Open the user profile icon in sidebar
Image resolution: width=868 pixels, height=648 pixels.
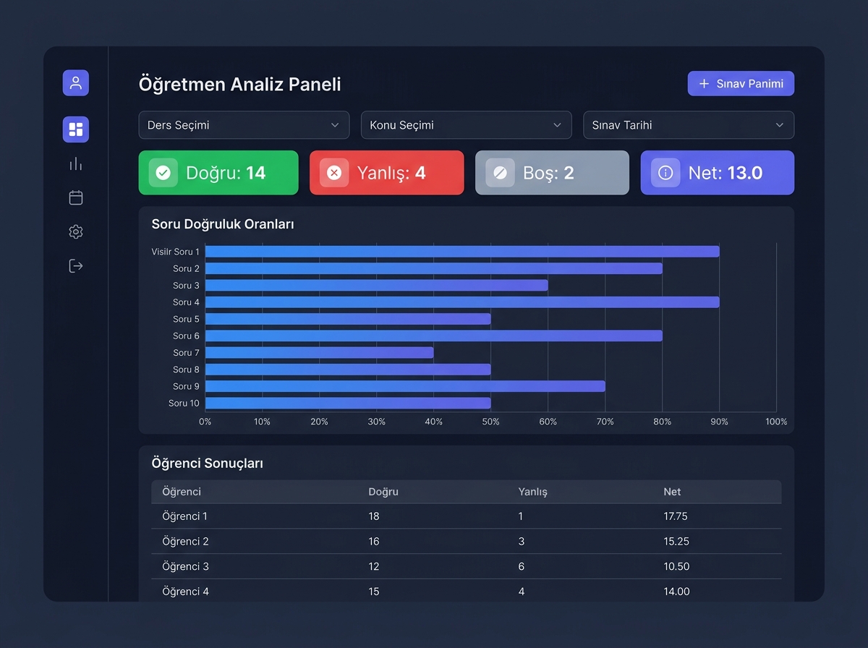pos(76,83)
